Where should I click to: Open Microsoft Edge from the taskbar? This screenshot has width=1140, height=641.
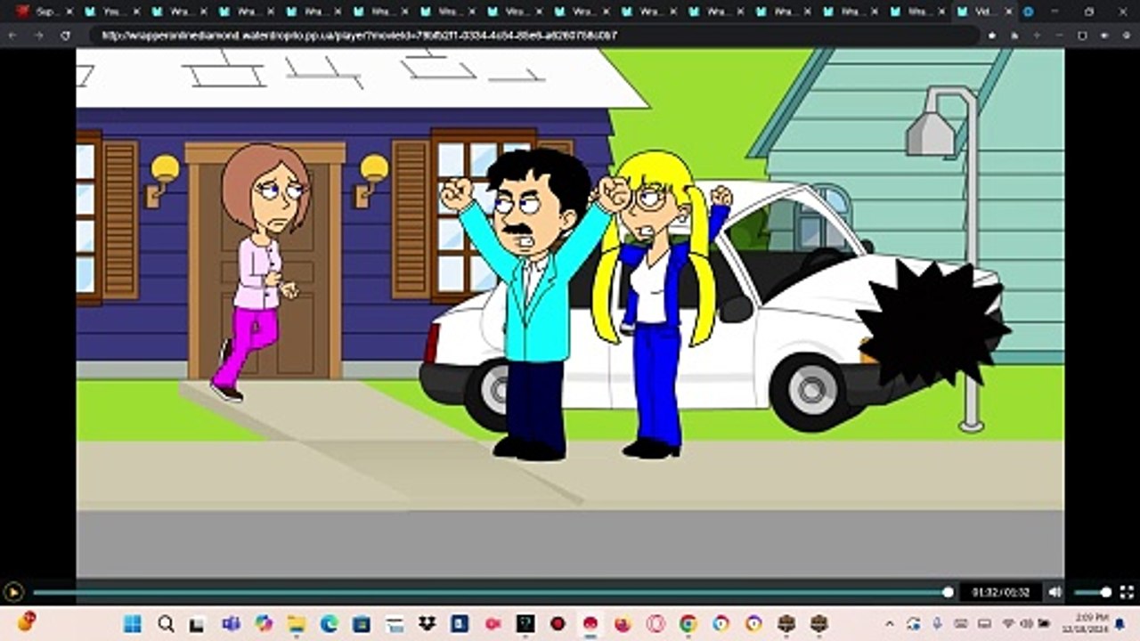pyautogui.click(x=329, y=623)
